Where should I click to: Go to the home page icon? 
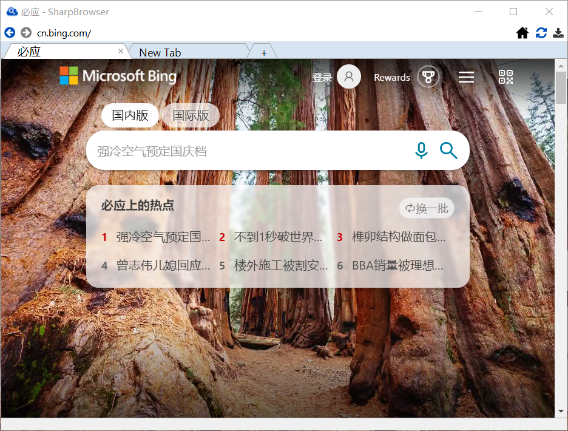522,33
